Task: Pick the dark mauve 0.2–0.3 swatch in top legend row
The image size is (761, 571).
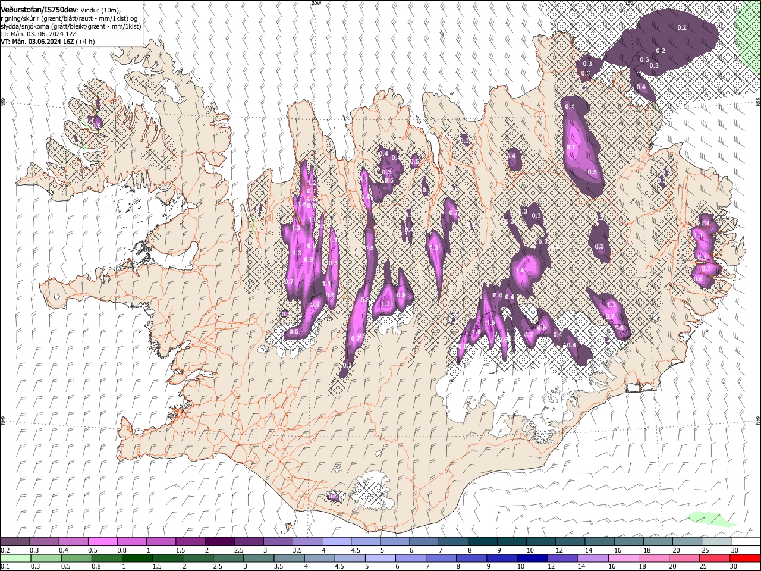Action: (x=15, y=542)
